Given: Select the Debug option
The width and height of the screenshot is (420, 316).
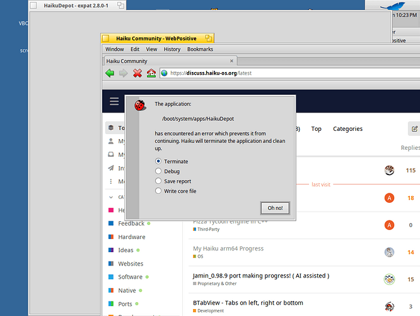Looking at the screenshot, I should point(158,171).
